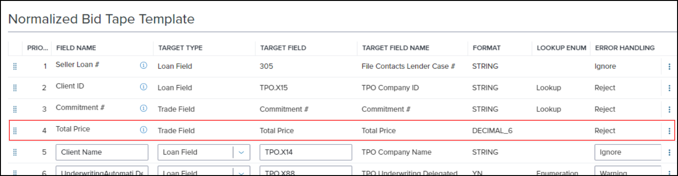The image size is (678, 176).
Task: Open the actions menu for Client ID row
Action: click(669, 88)
